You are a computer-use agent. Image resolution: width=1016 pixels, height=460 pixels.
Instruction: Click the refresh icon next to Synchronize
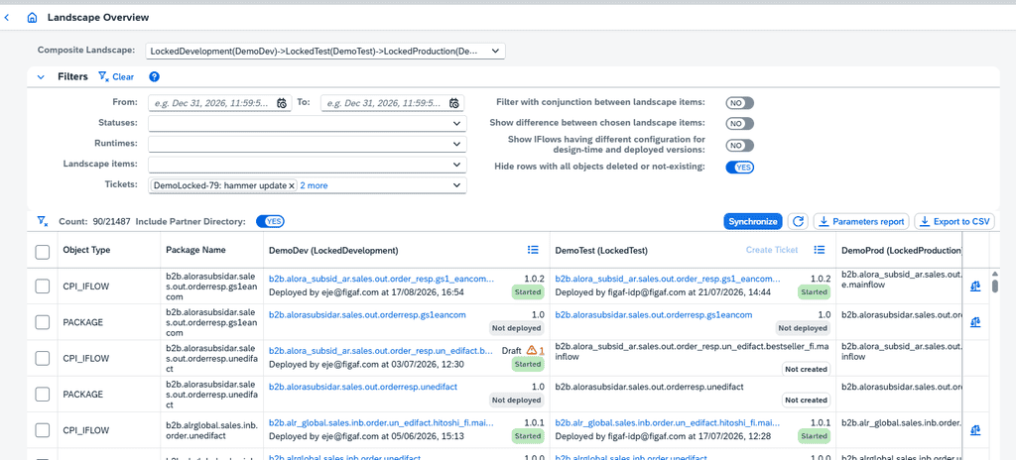(799, 222)
